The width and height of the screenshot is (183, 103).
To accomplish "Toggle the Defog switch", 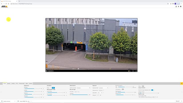I will pyautogui.click(x=143, y=86).
